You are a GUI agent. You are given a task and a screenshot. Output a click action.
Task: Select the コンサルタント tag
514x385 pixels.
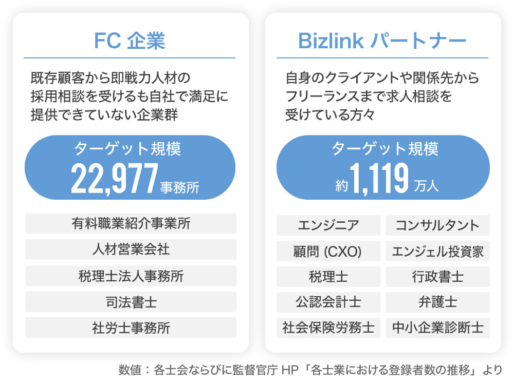[x=437, y=225]
